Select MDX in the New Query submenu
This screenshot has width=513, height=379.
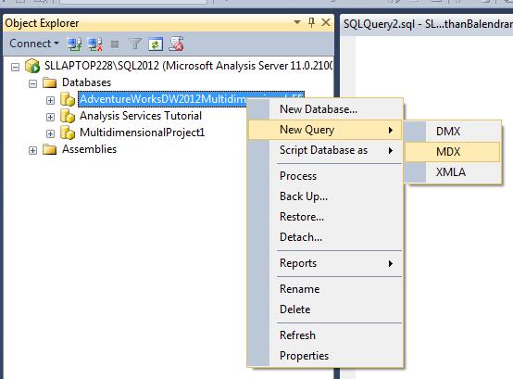click(x=453, y=152)
